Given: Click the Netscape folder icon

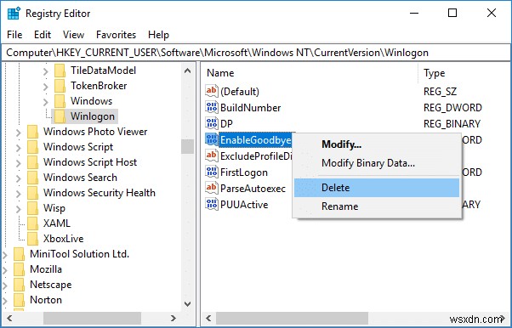Looking at the screenshot, I should (19, 285).
